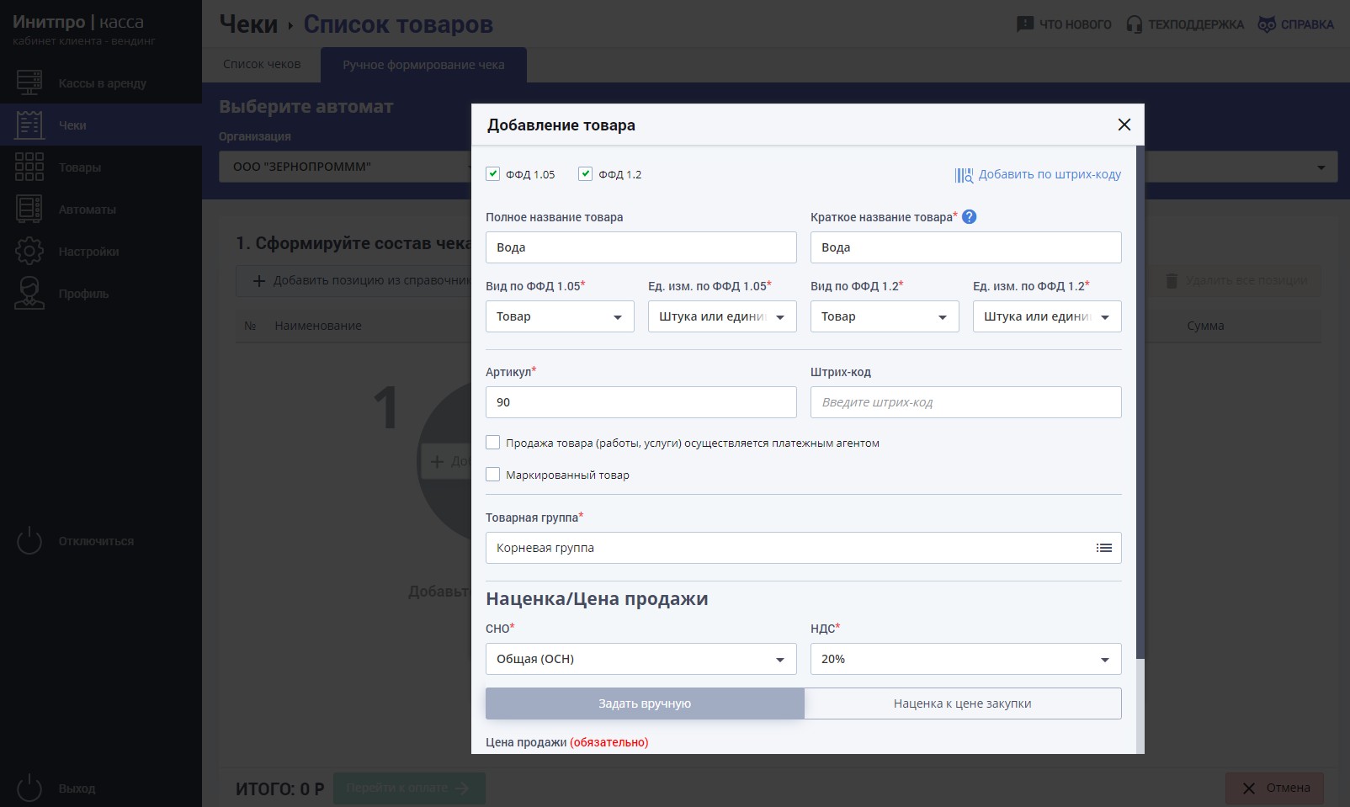Click the Артикул input field
Viewport: 1350px width, 807px height.
640,402
